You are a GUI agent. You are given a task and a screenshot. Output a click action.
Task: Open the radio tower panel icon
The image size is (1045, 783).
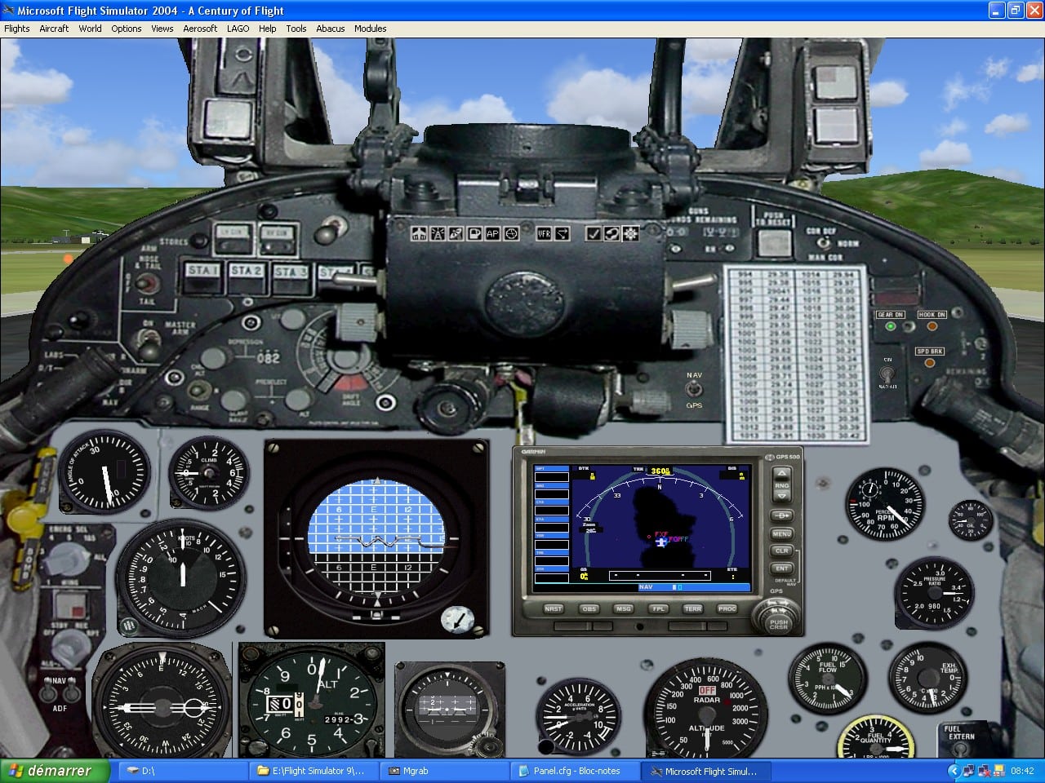coord(438,234)
